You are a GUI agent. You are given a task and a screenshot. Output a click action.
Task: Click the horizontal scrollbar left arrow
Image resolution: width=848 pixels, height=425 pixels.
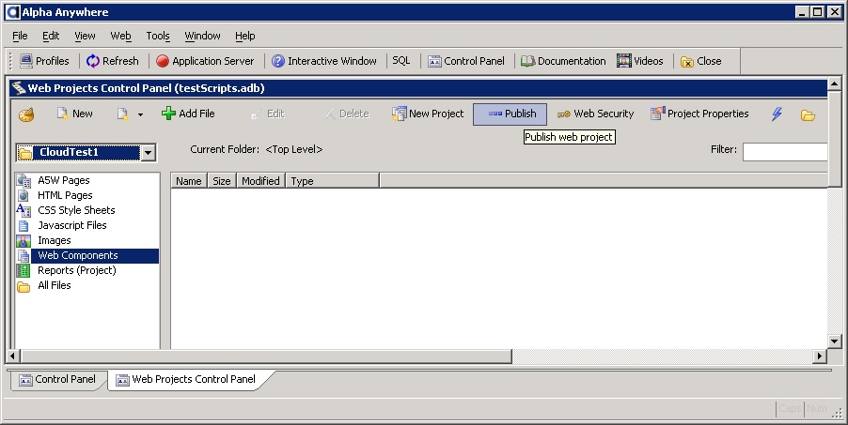pyautogui.click(x=13, y=356)
